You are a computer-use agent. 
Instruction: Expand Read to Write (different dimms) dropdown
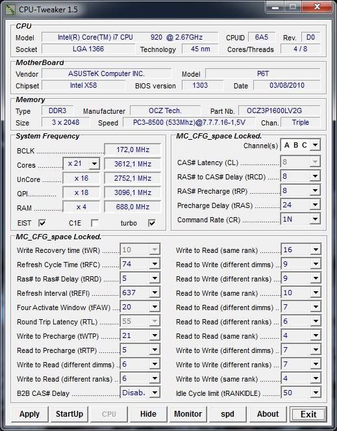[x=316, y=264]
